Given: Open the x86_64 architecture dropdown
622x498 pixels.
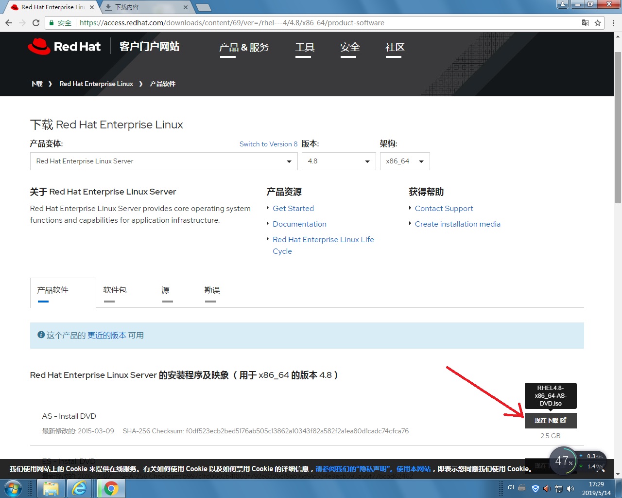Looking at the screenshot, I should click(x=405, y=161).
